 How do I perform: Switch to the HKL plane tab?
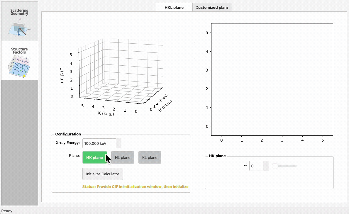pyautogui.click(x=174, y=7)
